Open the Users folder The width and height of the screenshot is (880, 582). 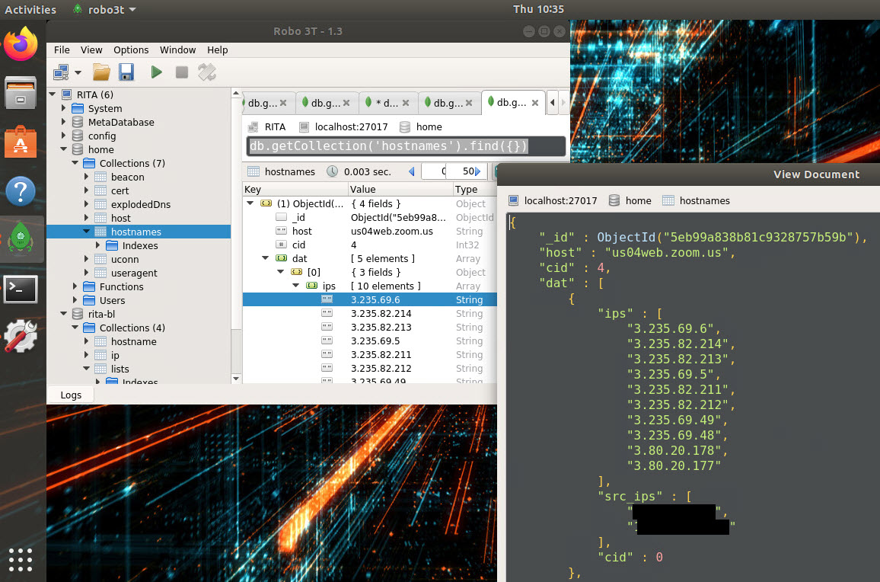point(112,301)
